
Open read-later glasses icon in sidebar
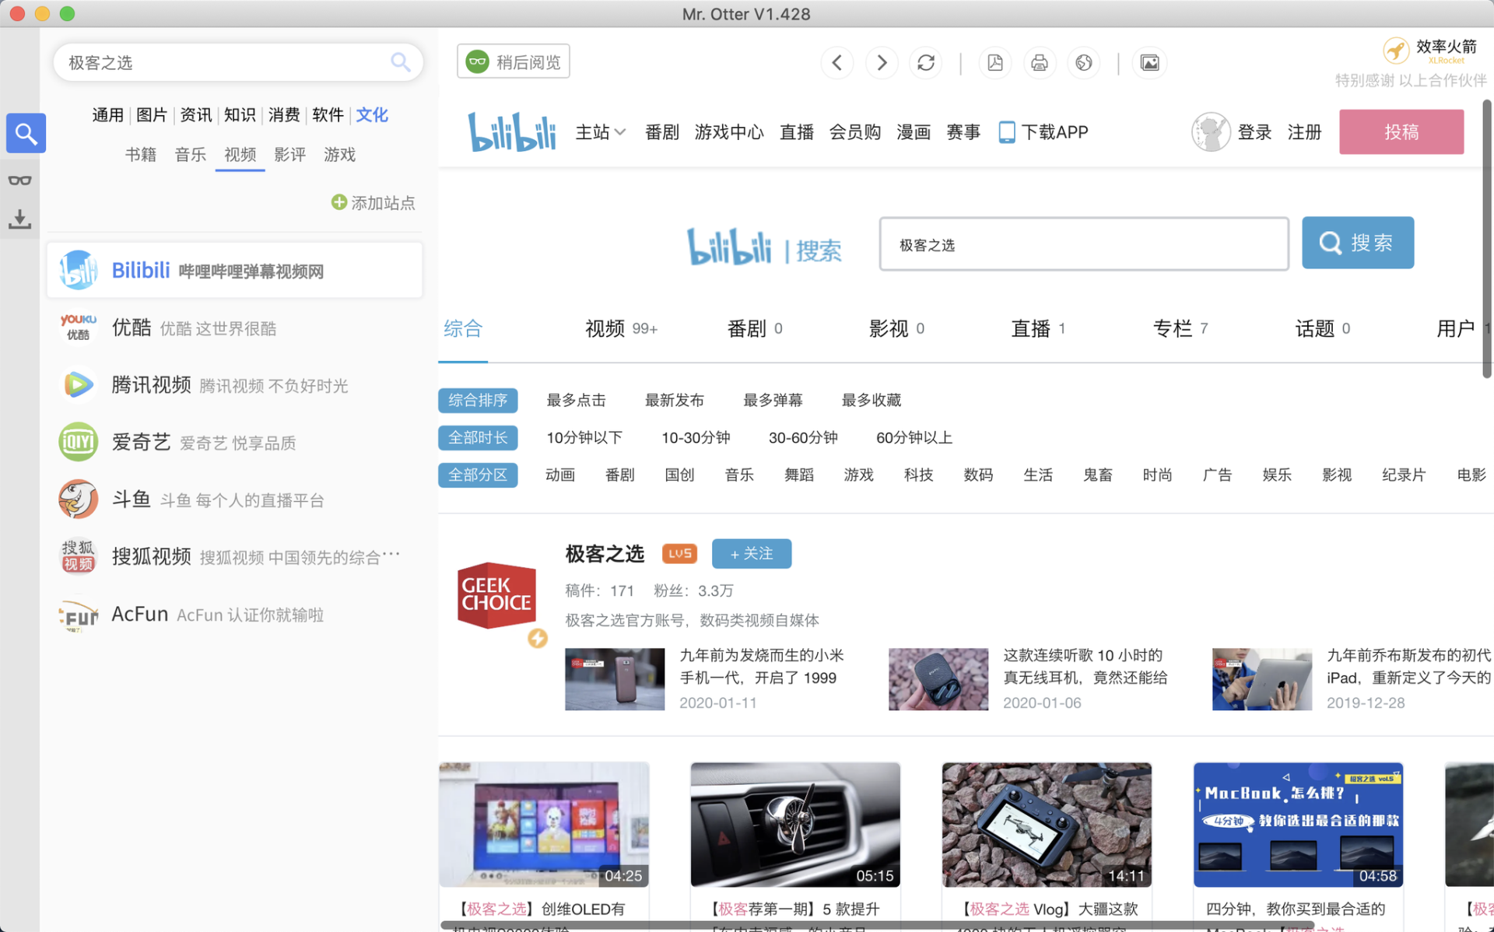[20, 180]
